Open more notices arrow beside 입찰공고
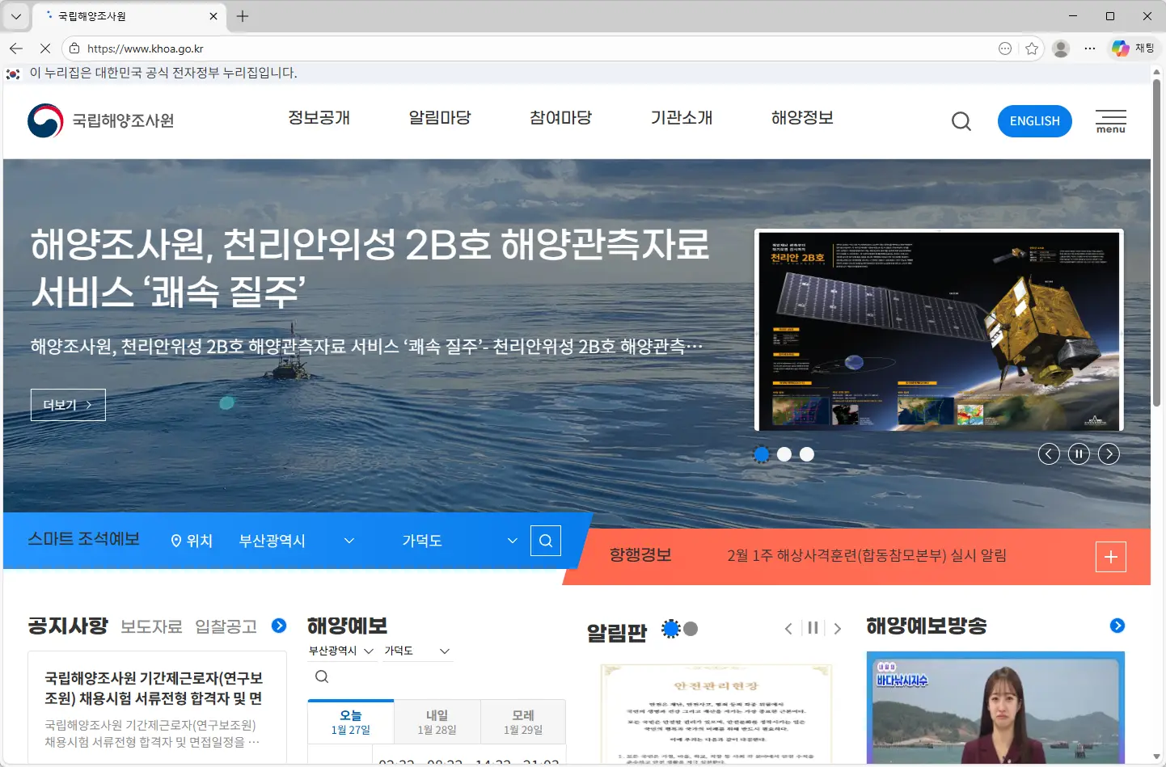The height and width of the screenshot is (767, 1166). tap(279, 626)
